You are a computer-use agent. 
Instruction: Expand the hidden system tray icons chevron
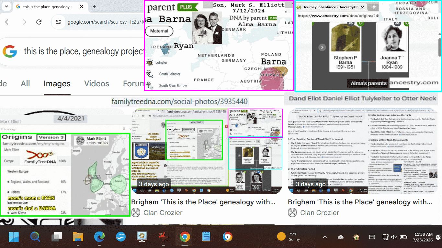point(325,237)
